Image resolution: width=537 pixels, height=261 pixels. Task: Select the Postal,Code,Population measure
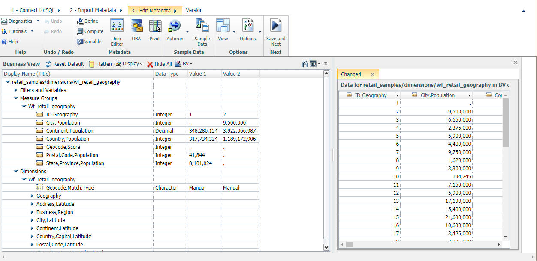click(130, 155)
